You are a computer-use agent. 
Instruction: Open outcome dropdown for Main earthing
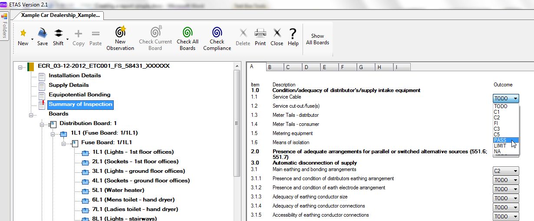click(x=506, y=171)
